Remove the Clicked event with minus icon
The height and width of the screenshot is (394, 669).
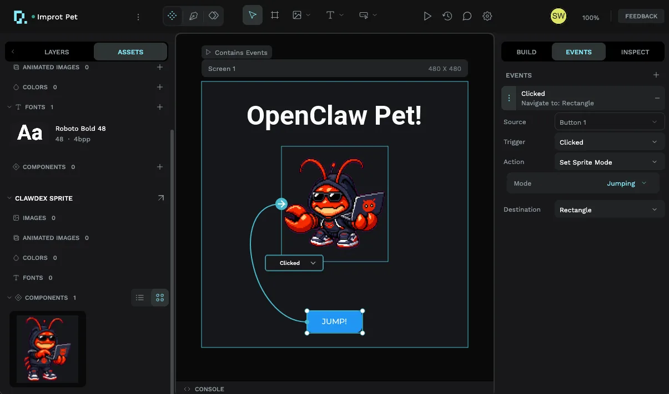(x=657, y=98)
